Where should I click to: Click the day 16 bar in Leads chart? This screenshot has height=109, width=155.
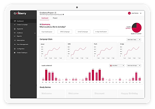pos(93,75)
